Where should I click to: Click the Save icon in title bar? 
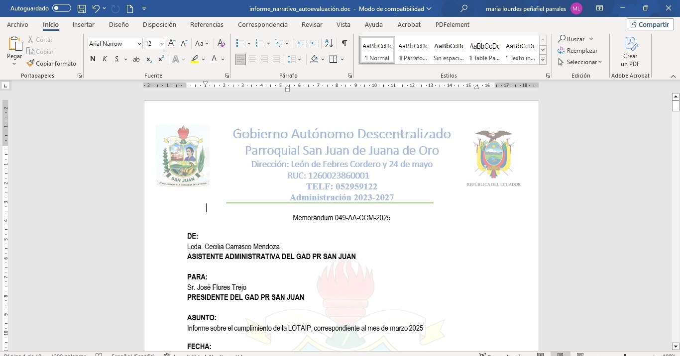[x=82, y=8]
